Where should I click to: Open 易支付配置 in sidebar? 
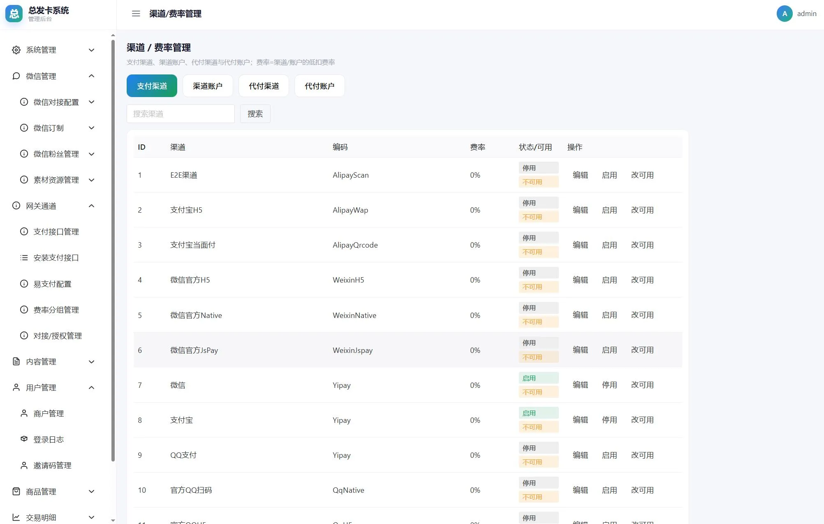pos(52,284)
